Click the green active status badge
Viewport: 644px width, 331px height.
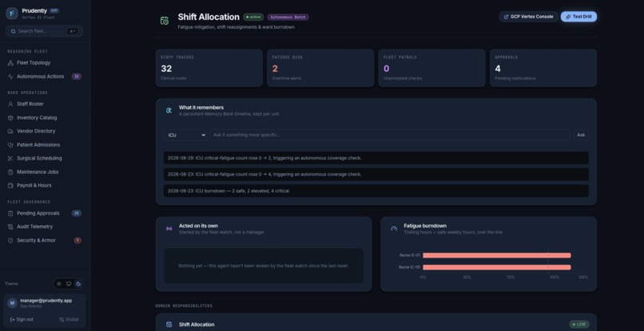[x=253, y=18]
